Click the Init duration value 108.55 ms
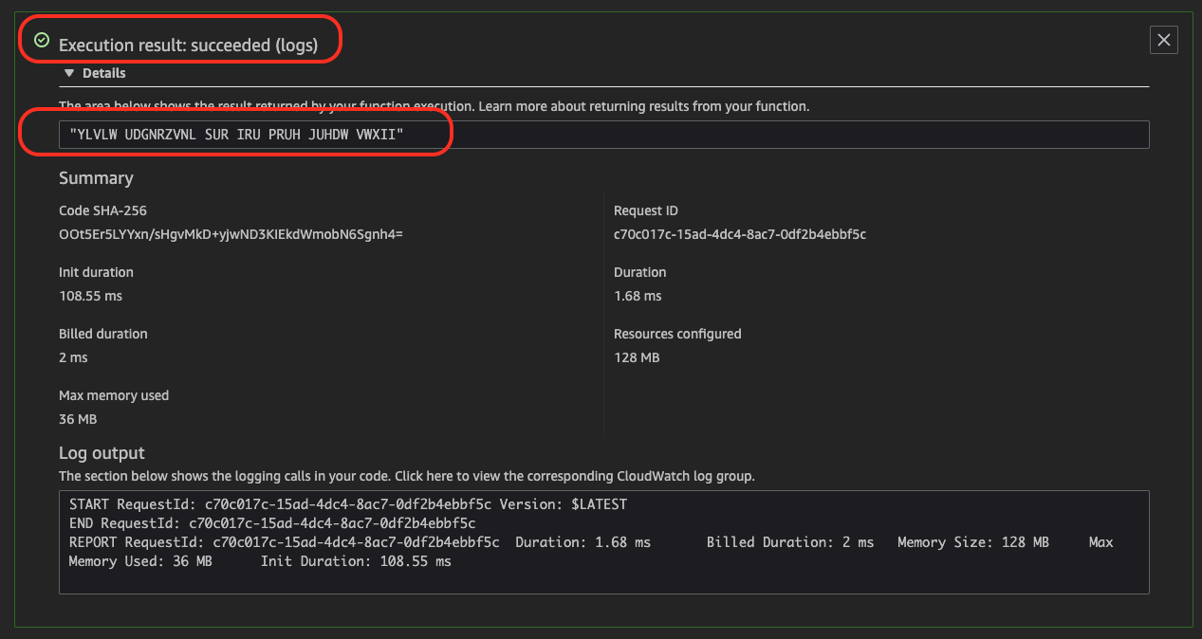Screen dimensions: 1202x639 [90, 296]
